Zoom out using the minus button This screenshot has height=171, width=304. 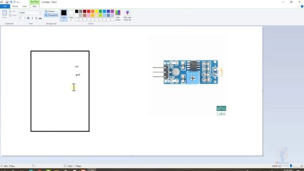click(x=280, y=166)
